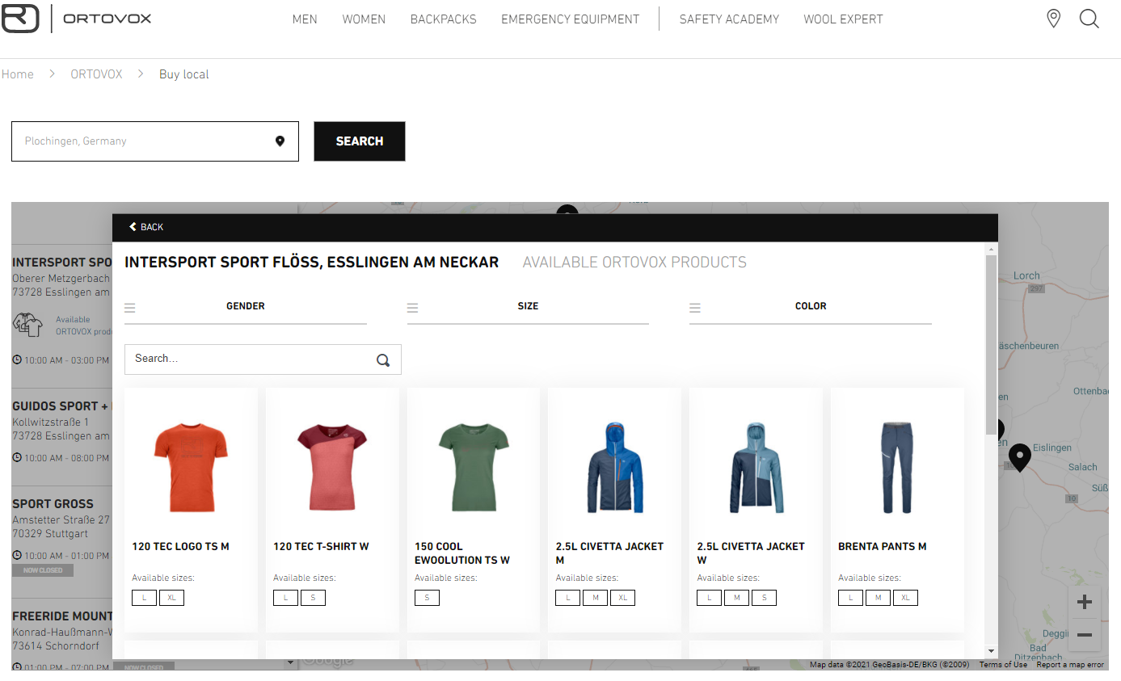Select size XL for BRENTA PANTS M
The image size is (1121, 681).
pyautogui.click(x=905, y=598)
